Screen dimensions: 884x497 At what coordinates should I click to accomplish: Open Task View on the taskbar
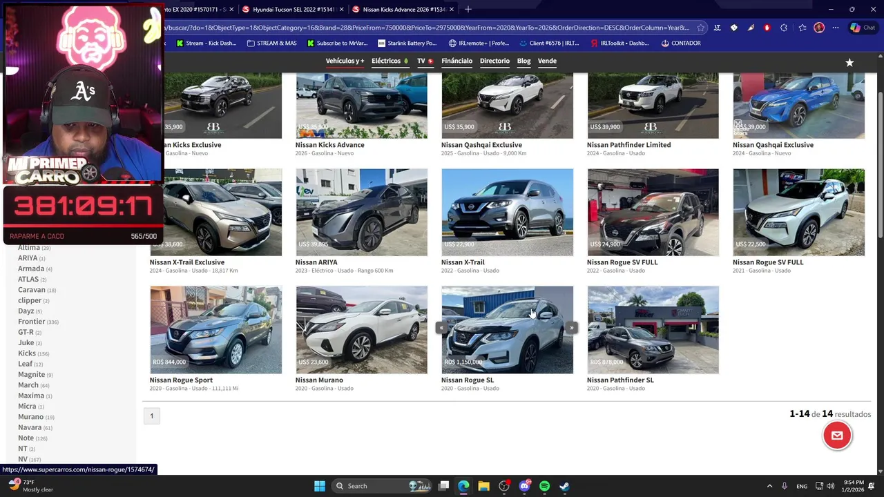click(x=443, y=486)
